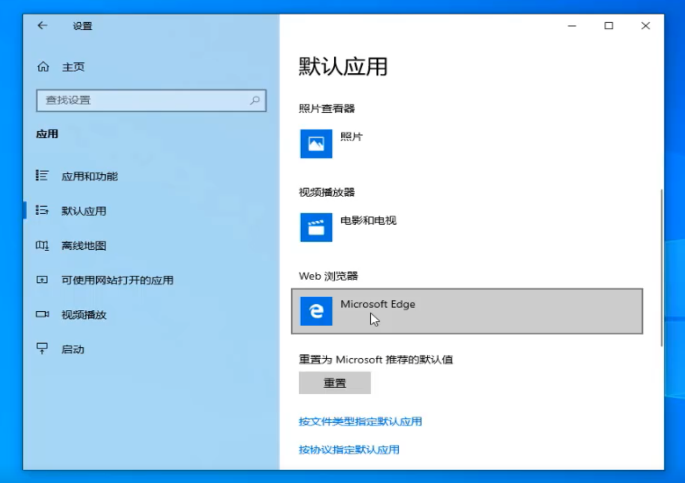Click the Microsoft Edge browser icon

(317, 312)
